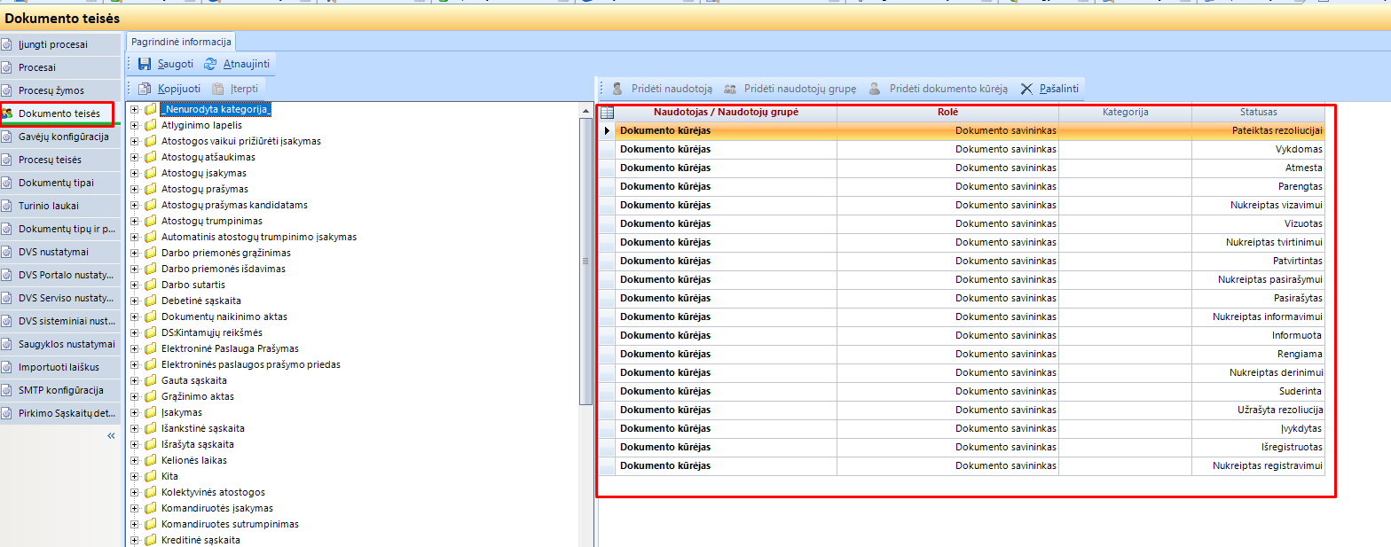Click the Turinio laukai sidebar icon
Screen dimensions: 1391x547
coord(7,206)
